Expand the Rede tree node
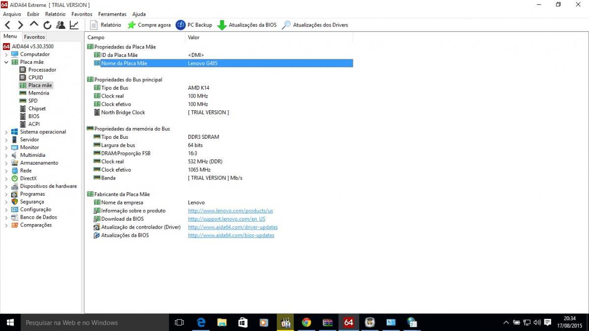 click(6, 171)
